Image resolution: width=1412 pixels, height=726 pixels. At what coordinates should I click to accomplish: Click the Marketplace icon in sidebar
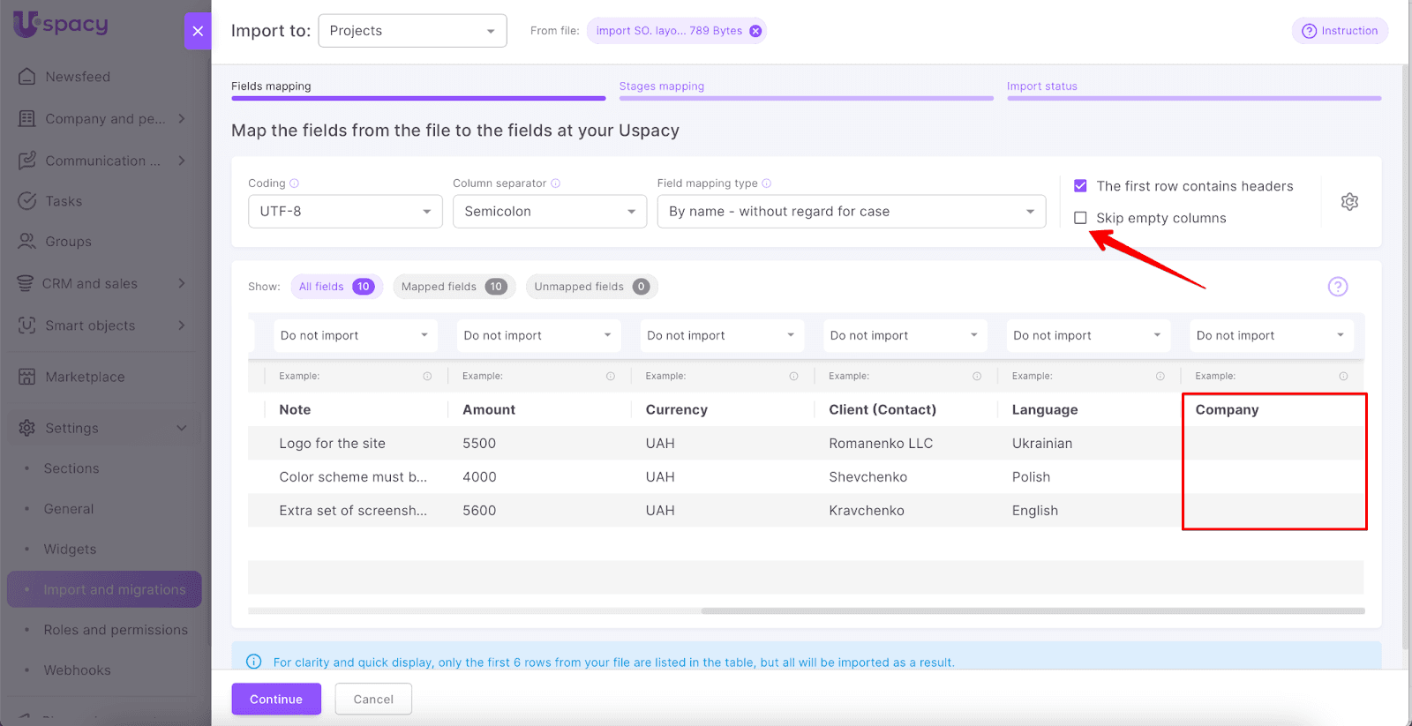27,377
